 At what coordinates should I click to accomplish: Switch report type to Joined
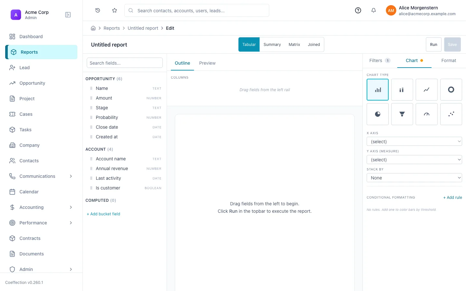pyautogui.click(x=314, y=45)
